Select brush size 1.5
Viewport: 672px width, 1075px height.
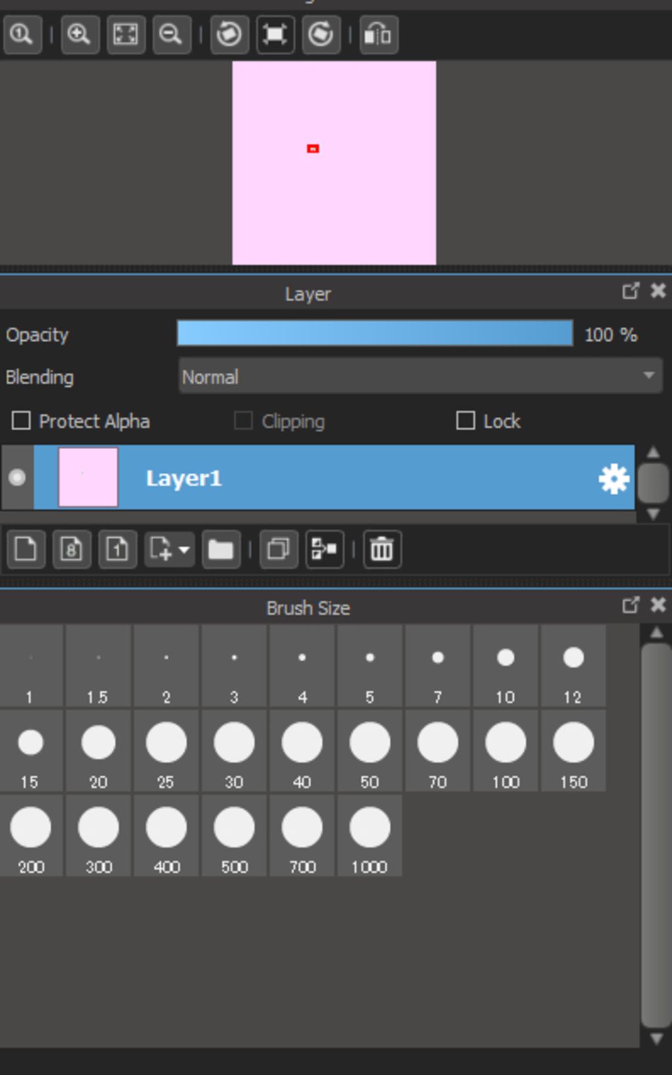(x=98, y=666)
